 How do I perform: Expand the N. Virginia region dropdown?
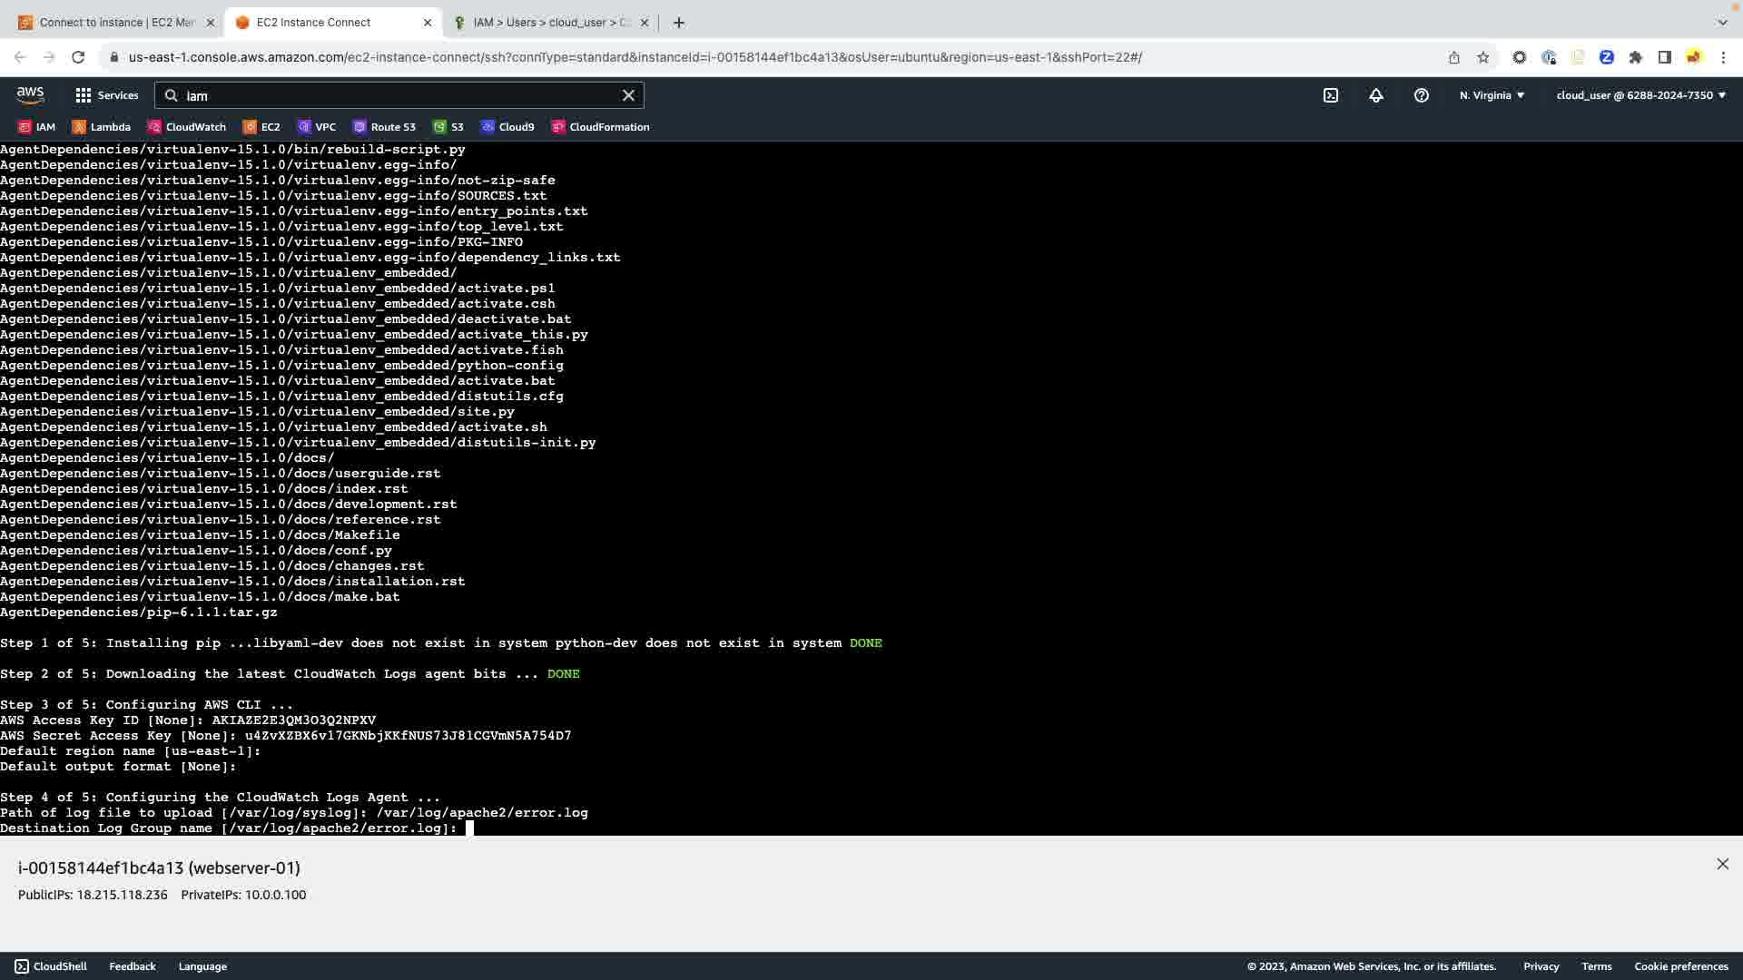pyautogui.click(x=1492, y=95)
